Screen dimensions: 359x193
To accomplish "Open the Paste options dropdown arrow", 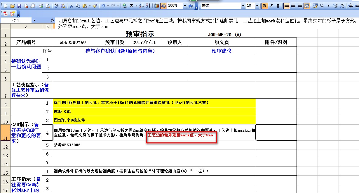I will pyautogui.click(x=90, y=6).
